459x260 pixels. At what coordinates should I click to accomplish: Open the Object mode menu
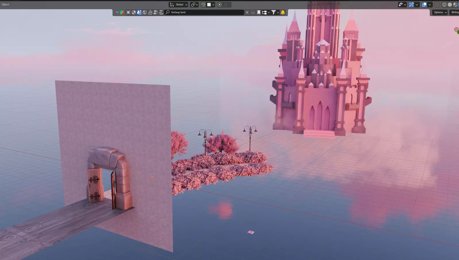point(5,5)
